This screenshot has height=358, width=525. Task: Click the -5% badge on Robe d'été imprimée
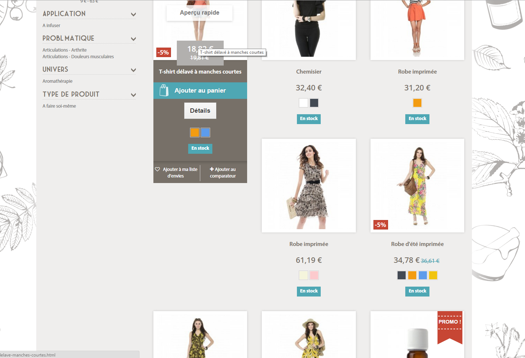[381, 225]
